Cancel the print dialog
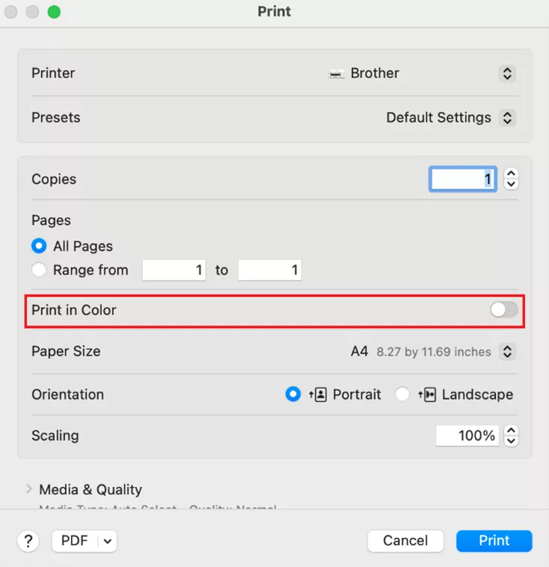 405,541
